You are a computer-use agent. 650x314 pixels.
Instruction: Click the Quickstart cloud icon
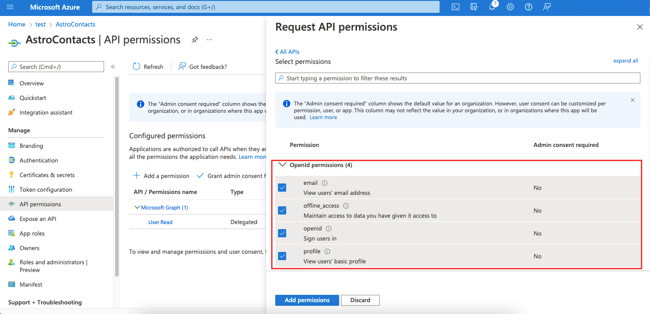(11, 98)
